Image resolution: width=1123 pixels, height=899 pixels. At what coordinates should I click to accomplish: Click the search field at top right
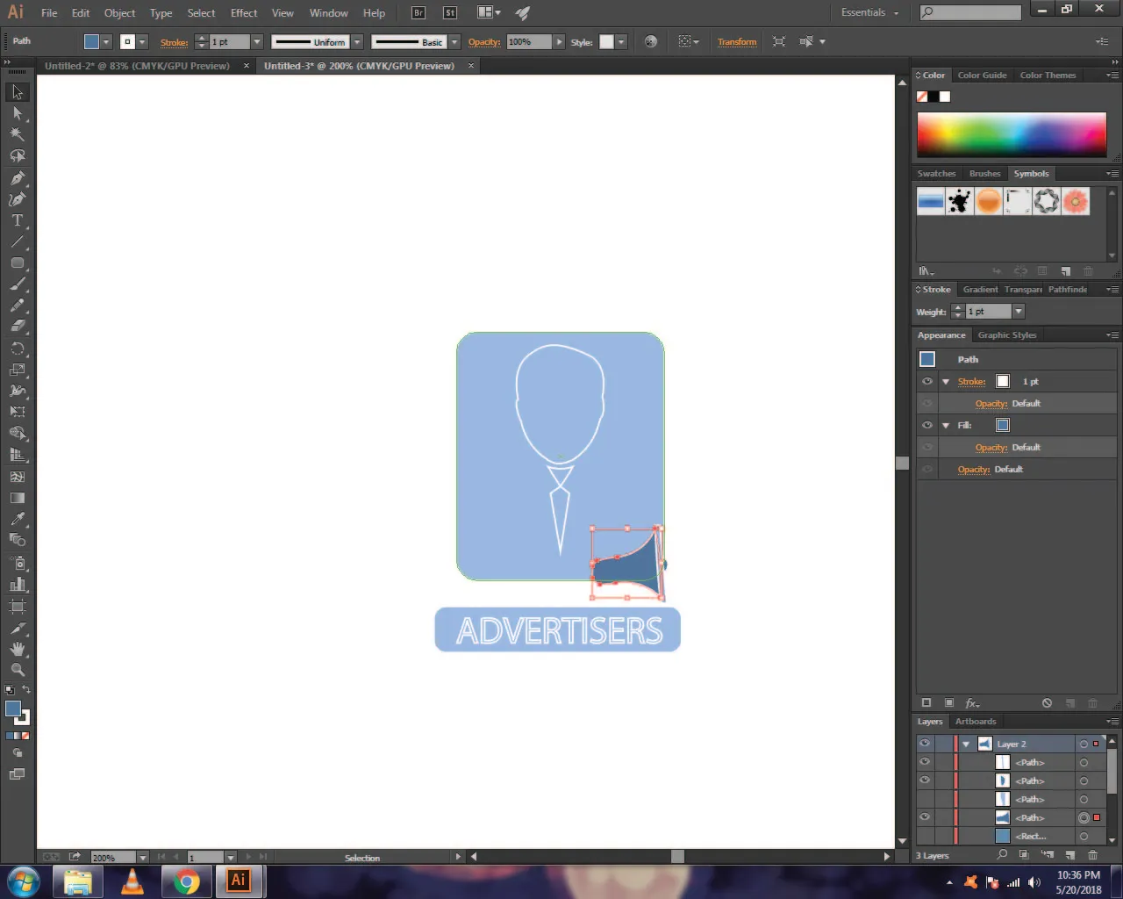[970, 12]
